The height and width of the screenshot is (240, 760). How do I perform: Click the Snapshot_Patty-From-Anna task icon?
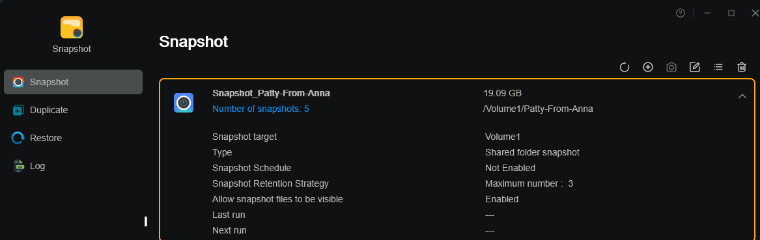click(184, 103)
